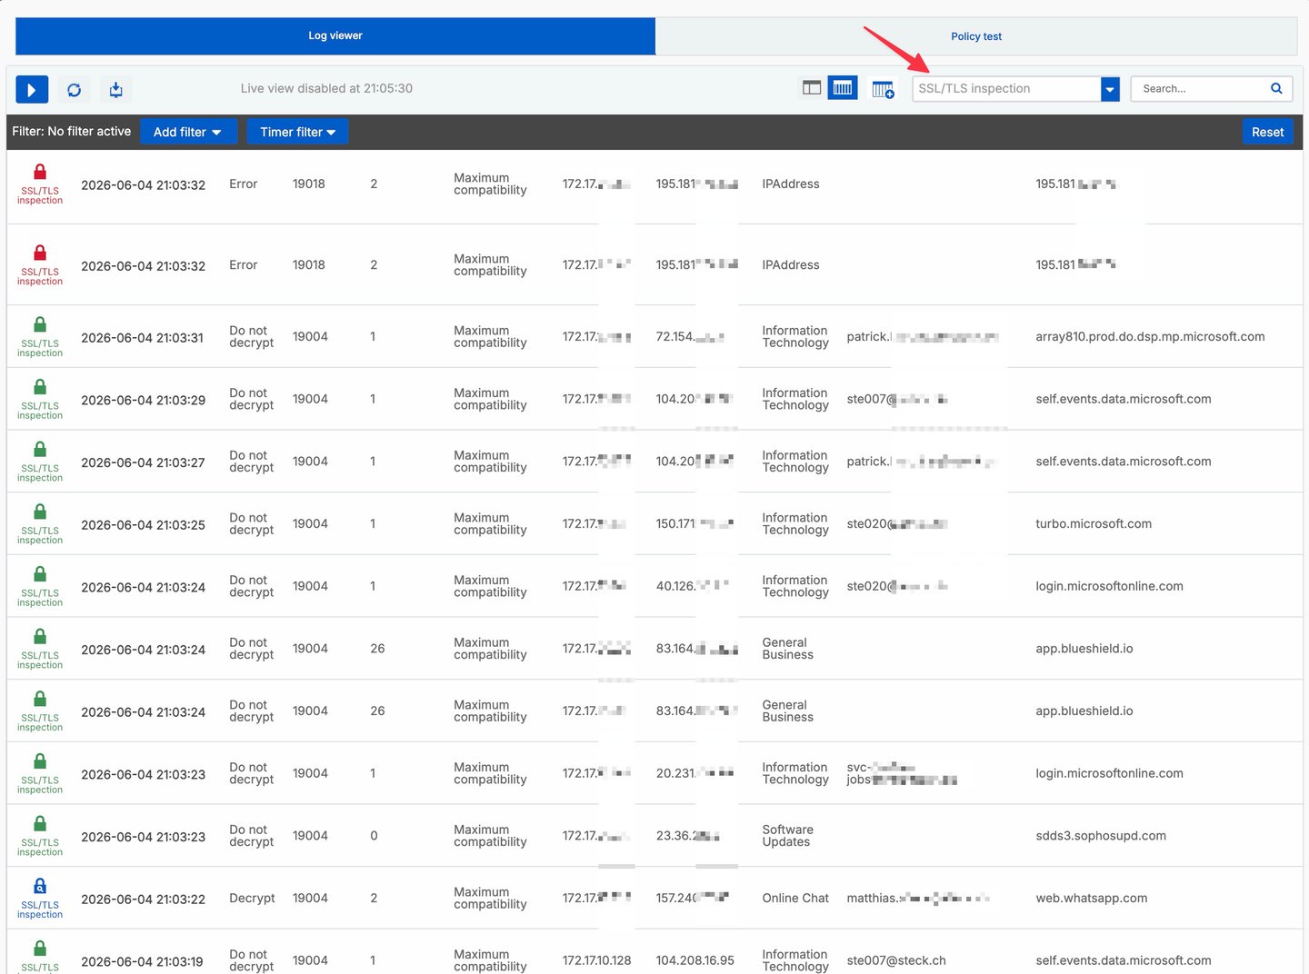Click IP address 104.208.16.95
Image resolution: width=1309 pixels, height=974 pixels.
coord(695,960)
